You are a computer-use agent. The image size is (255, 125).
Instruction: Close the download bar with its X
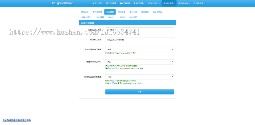[30, 120]
